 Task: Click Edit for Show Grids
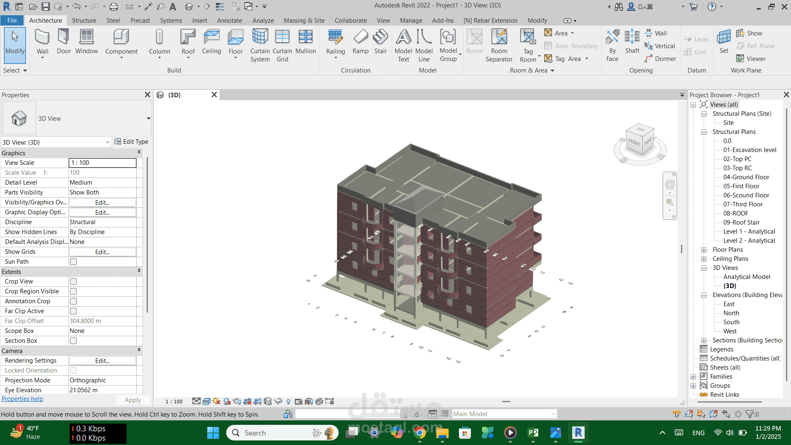pos(102,252)
